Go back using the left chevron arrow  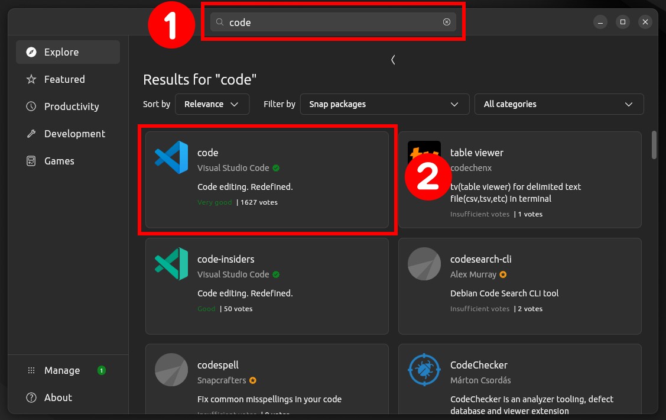tap(393, 60)
